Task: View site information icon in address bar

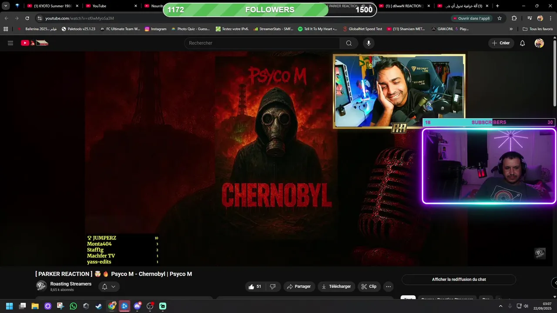Action: click(40, 18)
